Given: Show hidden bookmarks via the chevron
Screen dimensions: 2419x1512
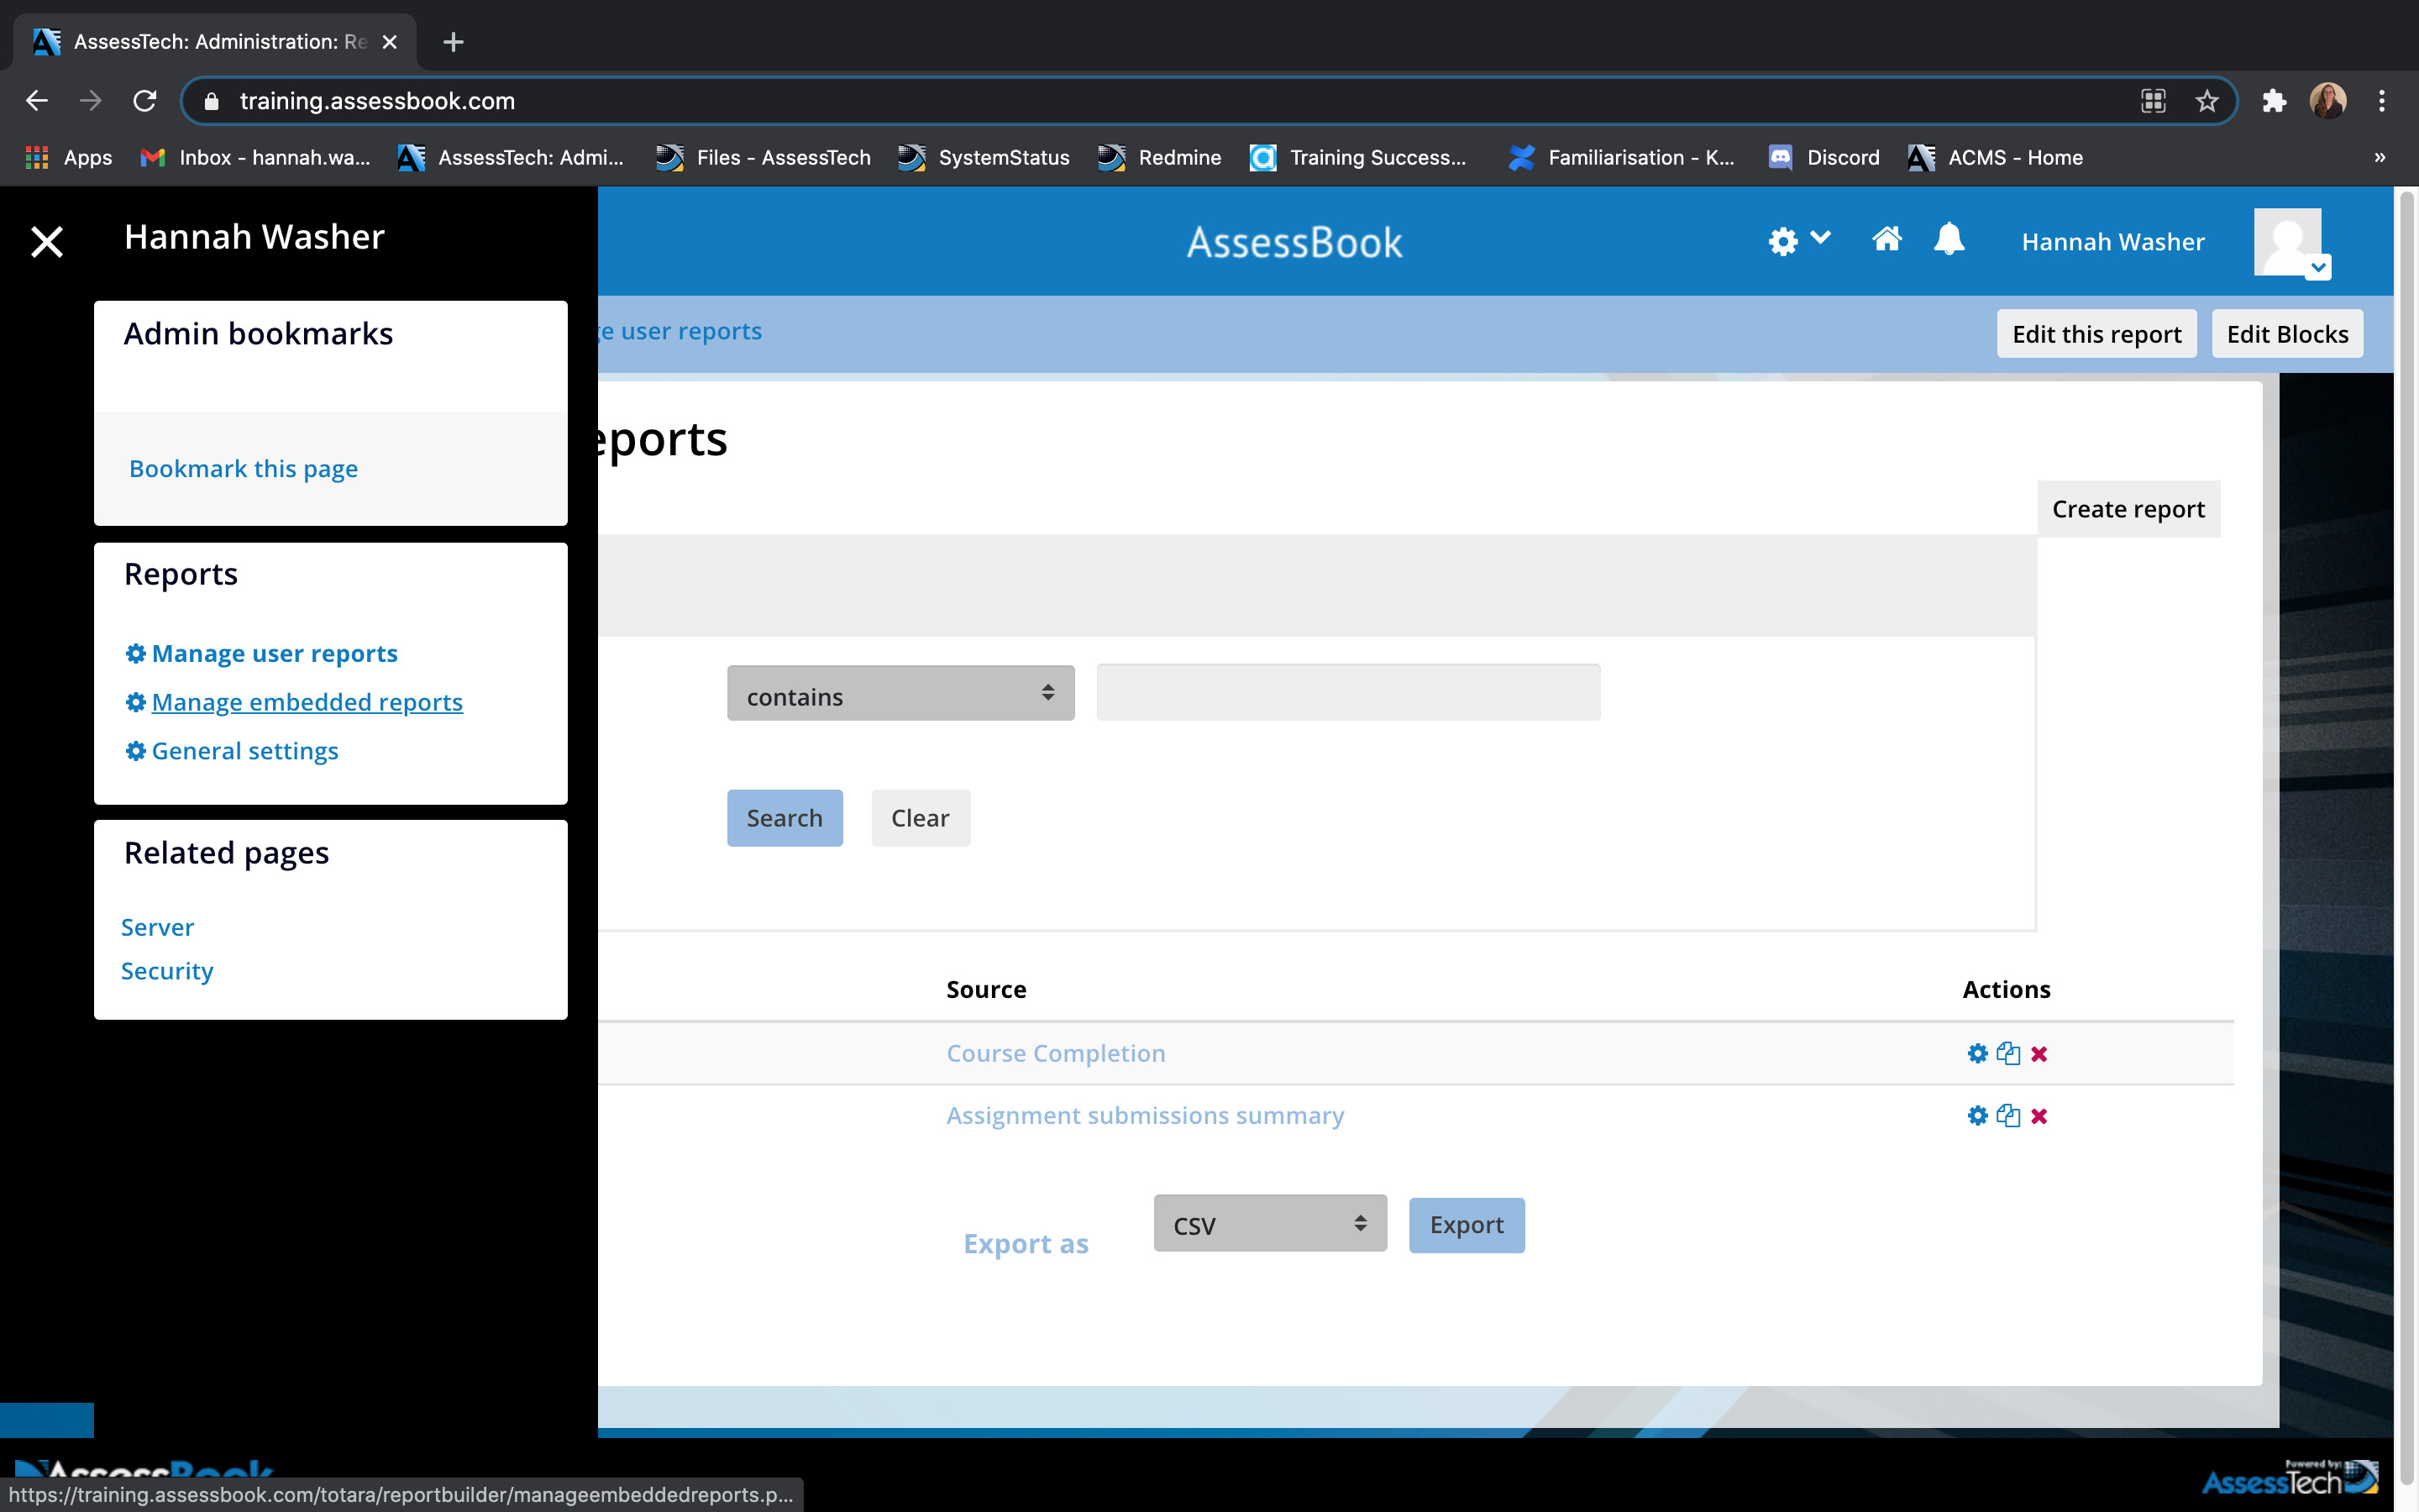Looking at the screenshot, I should click(2380, 157).
